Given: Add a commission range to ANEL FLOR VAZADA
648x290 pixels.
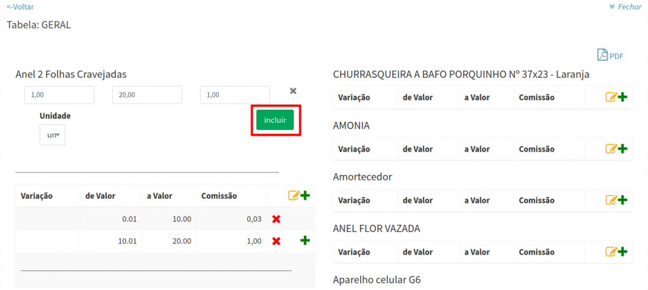Looking at the screenshot, I should [623, 251].
